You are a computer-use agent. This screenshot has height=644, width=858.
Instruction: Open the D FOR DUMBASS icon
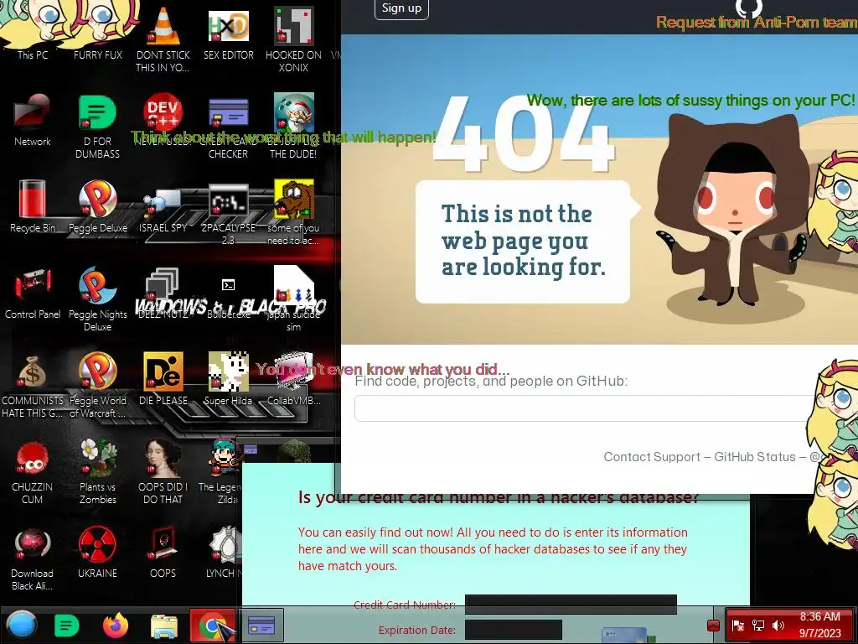[97, 125]
